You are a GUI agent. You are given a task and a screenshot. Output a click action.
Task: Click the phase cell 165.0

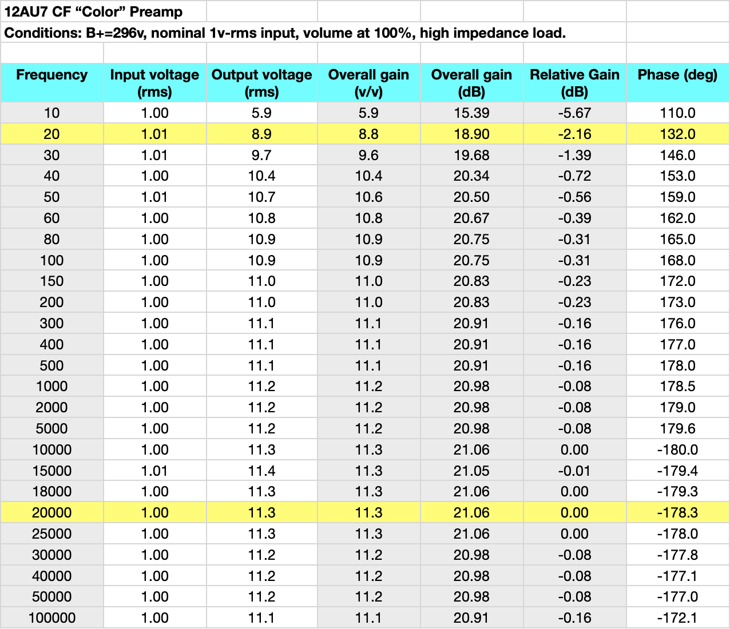(677, 239)
